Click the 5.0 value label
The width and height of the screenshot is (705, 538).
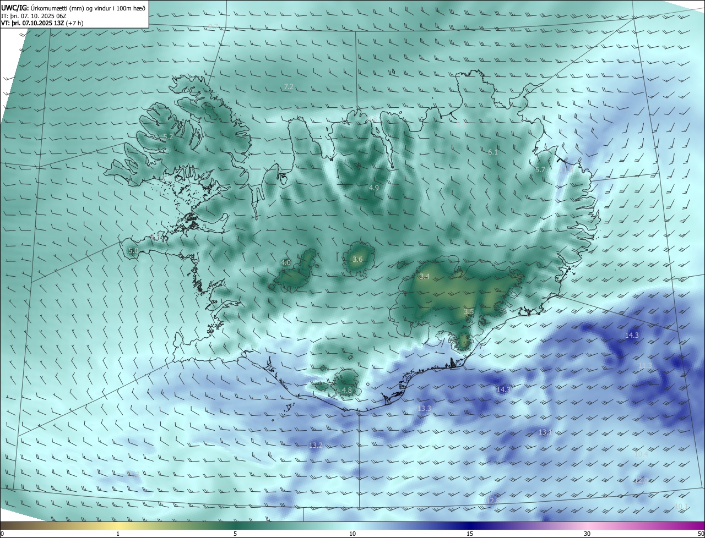[x=133, y=251]
